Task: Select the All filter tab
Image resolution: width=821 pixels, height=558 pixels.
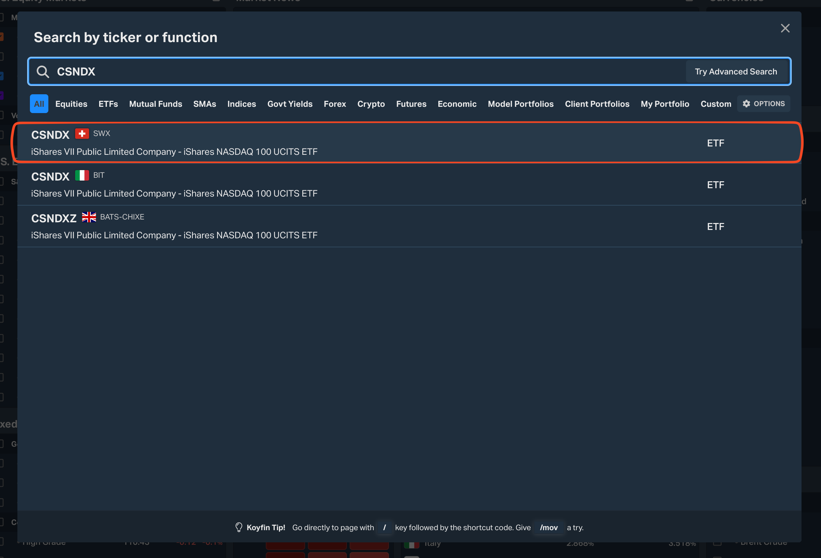Action: pyautogui.click(x=39, y=104)
